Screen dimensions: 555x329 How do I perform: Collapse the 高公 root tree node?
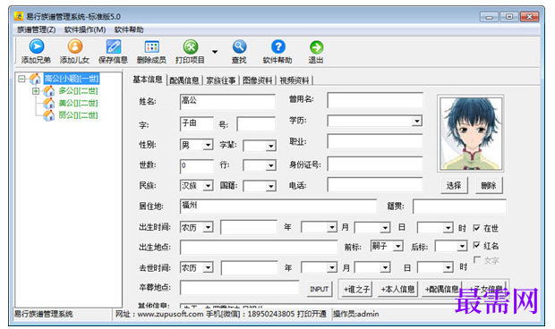point(21,79)
